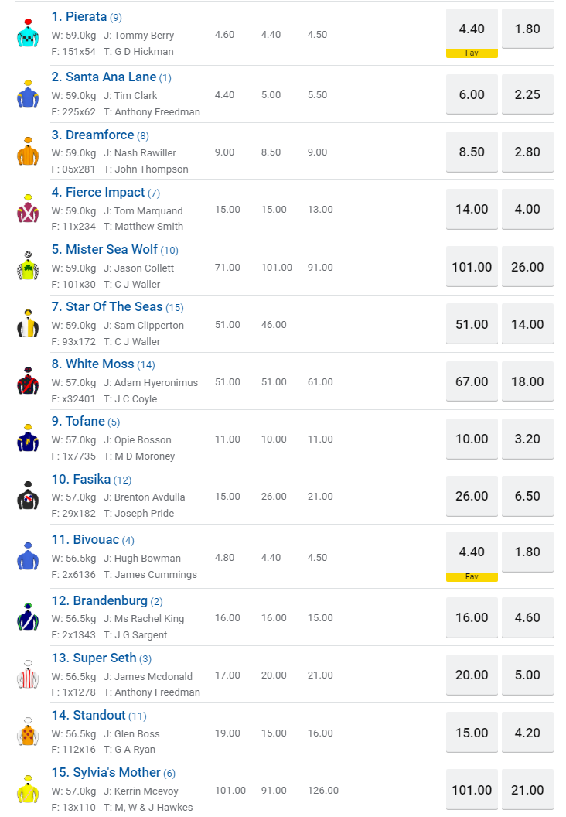Select Santa Ana Lane place odds 2.25
This screenshot has height=817, width=566.
click(x=527, y=94)
